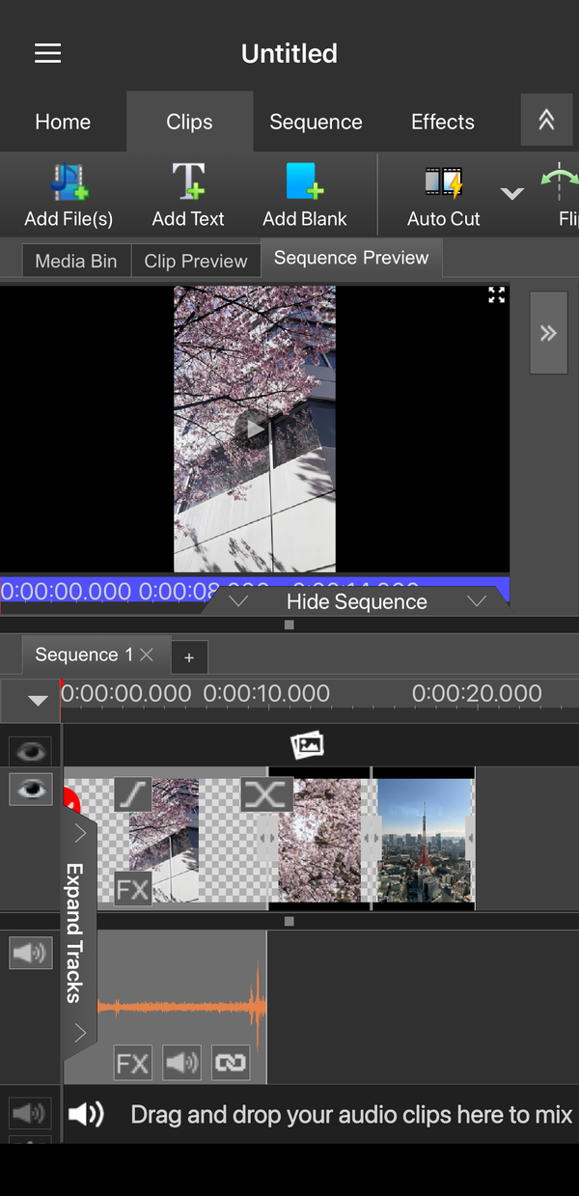Open the dropdown arrow beside Auto Cut
This screenshot has height=1196, width=579.
coord(512,193)
